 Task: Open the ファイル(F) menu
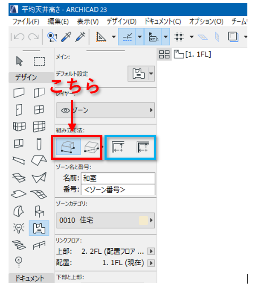coord(26,22)
